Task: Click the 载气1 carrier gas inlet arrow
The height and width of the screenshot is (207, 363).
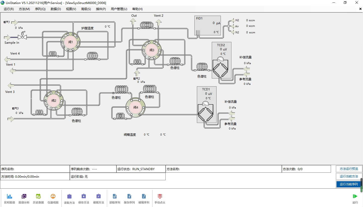Action: tap(14, 23)
